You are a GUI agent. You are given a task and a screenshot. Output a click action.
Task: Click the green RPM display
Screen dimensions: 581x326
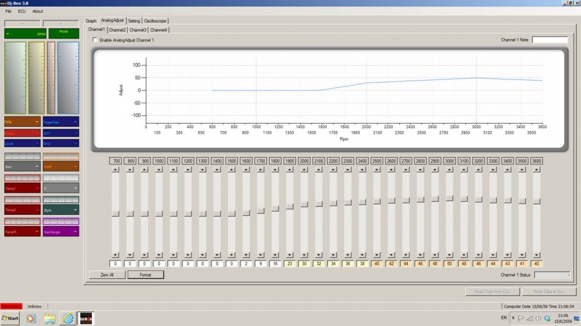25,34
